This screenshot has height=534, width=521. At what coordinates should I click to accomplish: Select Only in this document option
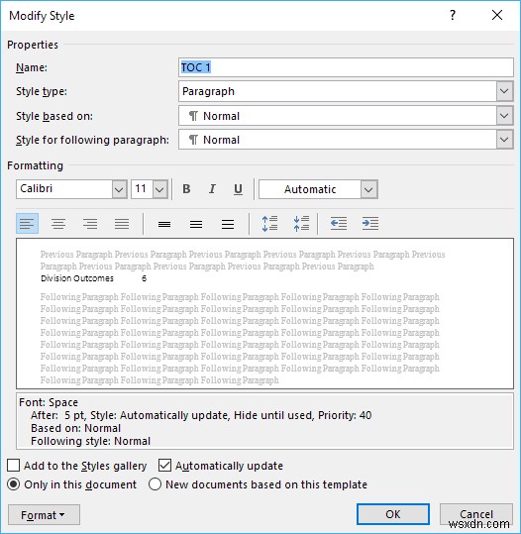click(x=13, y=484)
